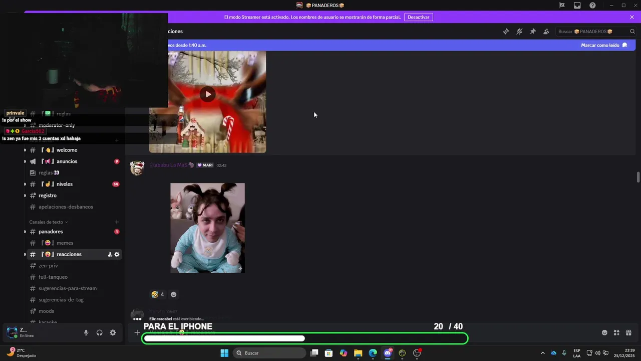The height and width of the screenshot is (361, 641).
Task: Open the niveles channel
Action: tap(65, 184)
